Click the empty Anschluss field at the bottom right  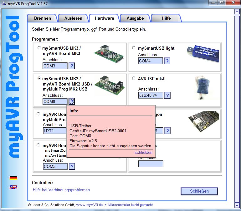[151, 164]
